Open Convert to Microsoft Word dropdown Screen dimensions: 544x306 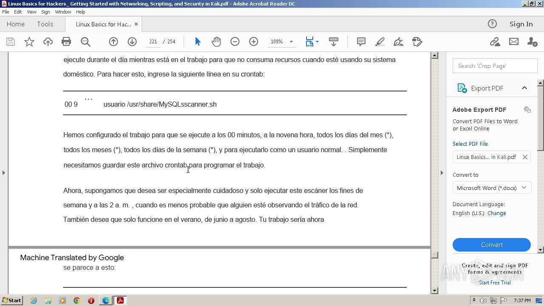492,188
